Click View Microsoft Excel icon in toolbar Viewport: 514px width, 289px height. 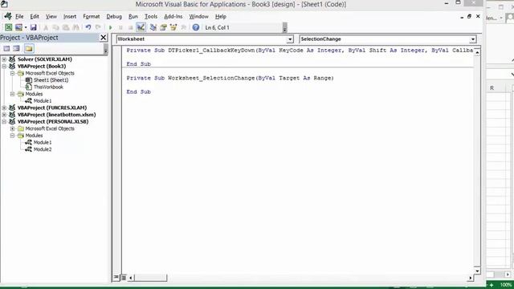(9, 27)
